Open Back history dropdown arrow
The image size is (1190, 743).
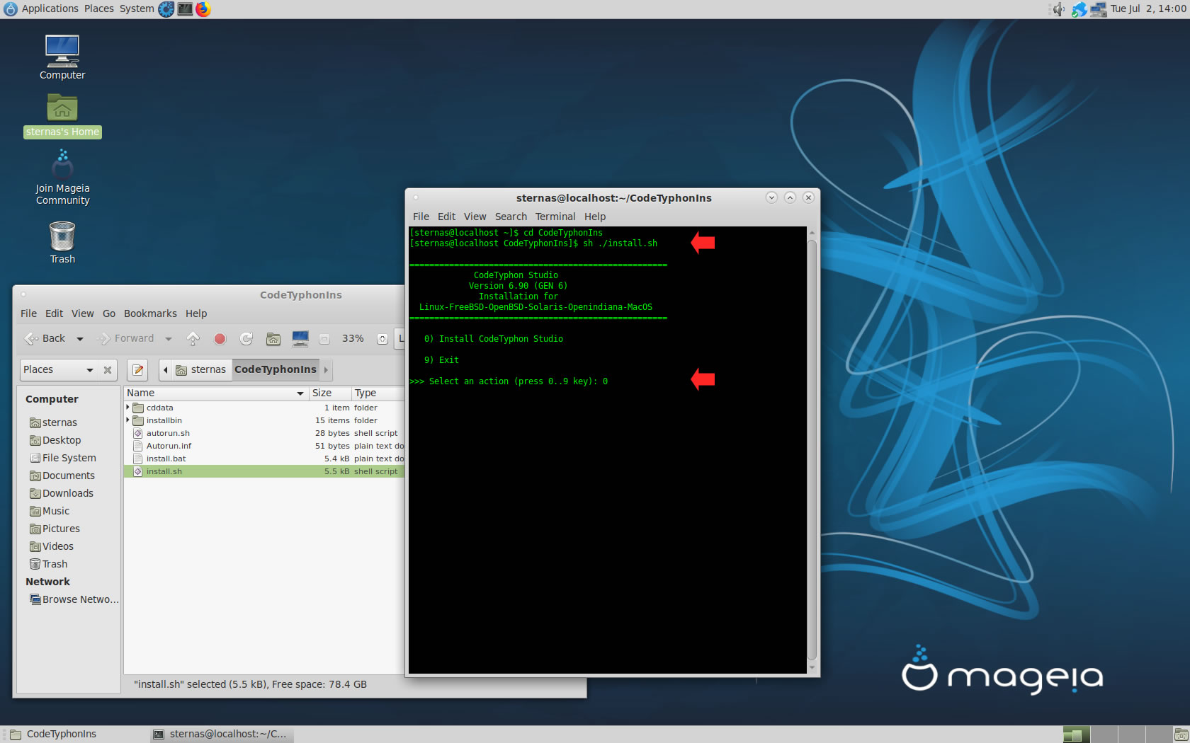pyautogui.click(x=80, y=339)
